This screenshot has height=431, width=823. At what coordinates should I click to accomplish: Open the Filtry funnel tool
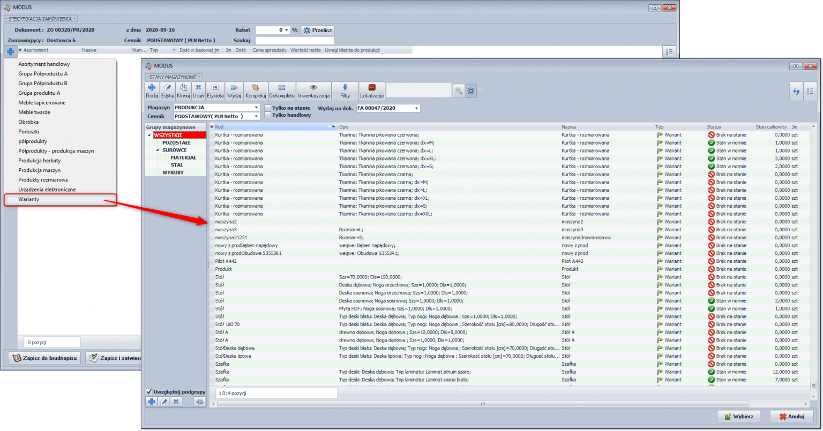345,90
